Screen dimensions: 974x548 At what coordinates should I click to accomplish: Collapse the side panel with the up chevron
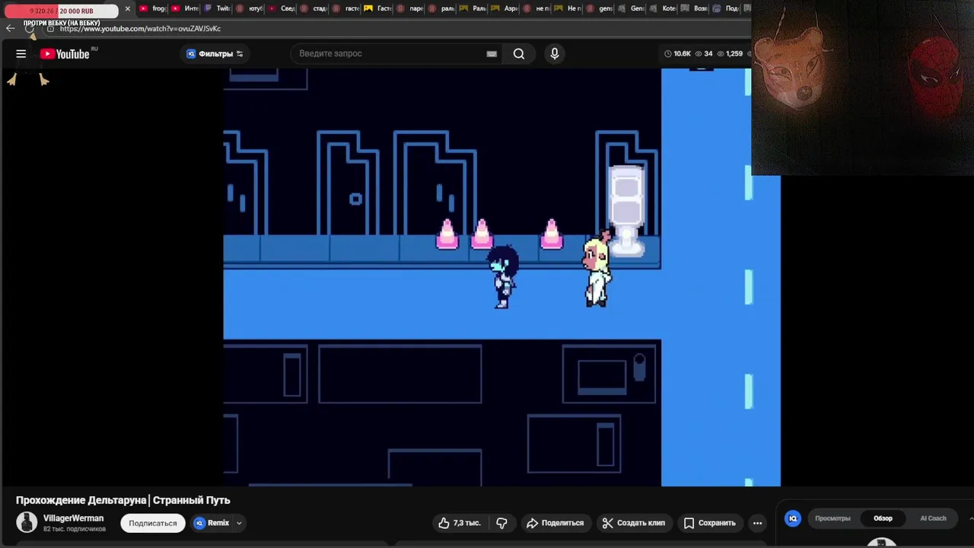[x=971, y=518]
